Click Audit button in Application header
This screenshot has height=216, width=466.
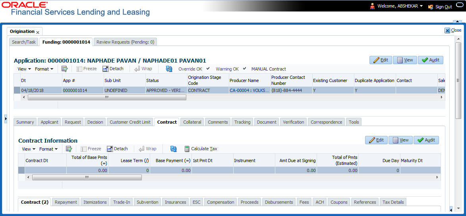click(431, 60)
